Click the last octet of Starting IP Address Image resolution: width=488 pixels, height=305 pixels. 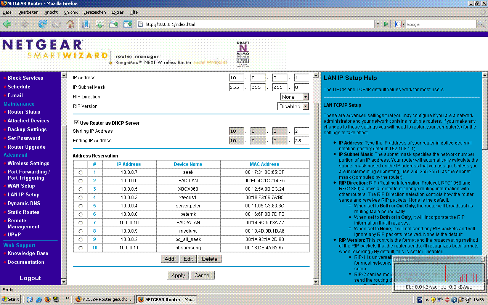point(301,131)
